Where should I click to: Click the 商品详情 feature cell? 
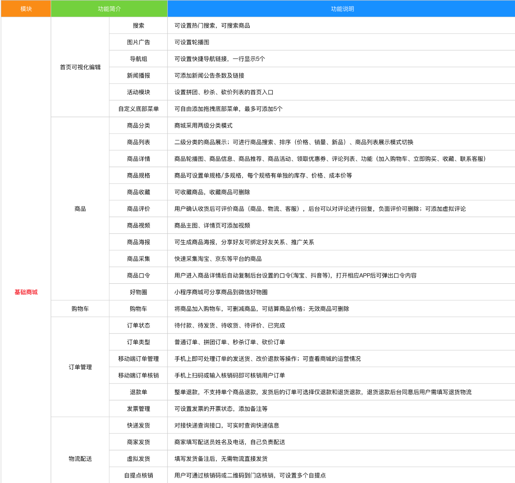point(139,159)
